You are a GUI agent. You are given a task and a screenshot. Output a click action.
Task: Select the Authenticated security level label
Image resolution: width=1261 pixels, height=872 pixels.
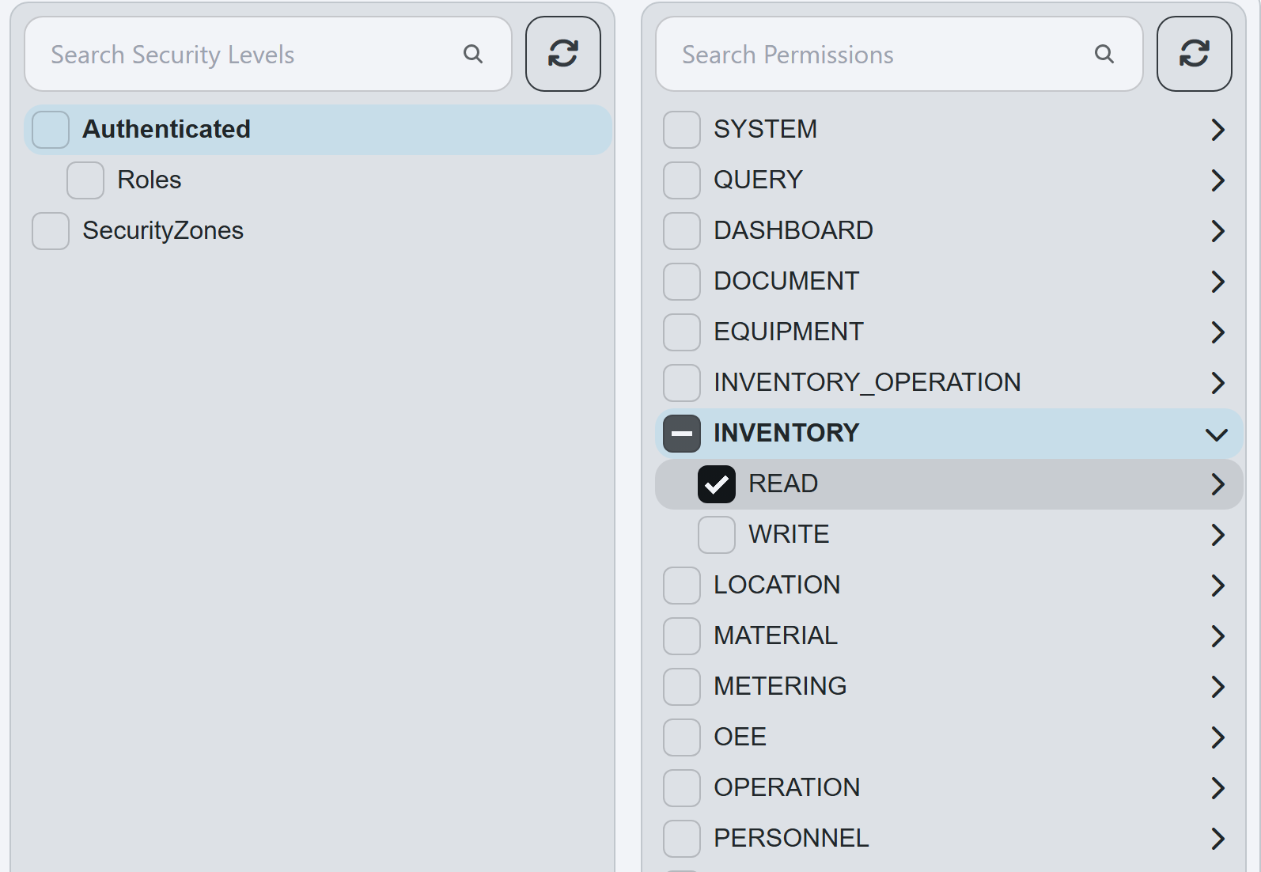(166, 129)
